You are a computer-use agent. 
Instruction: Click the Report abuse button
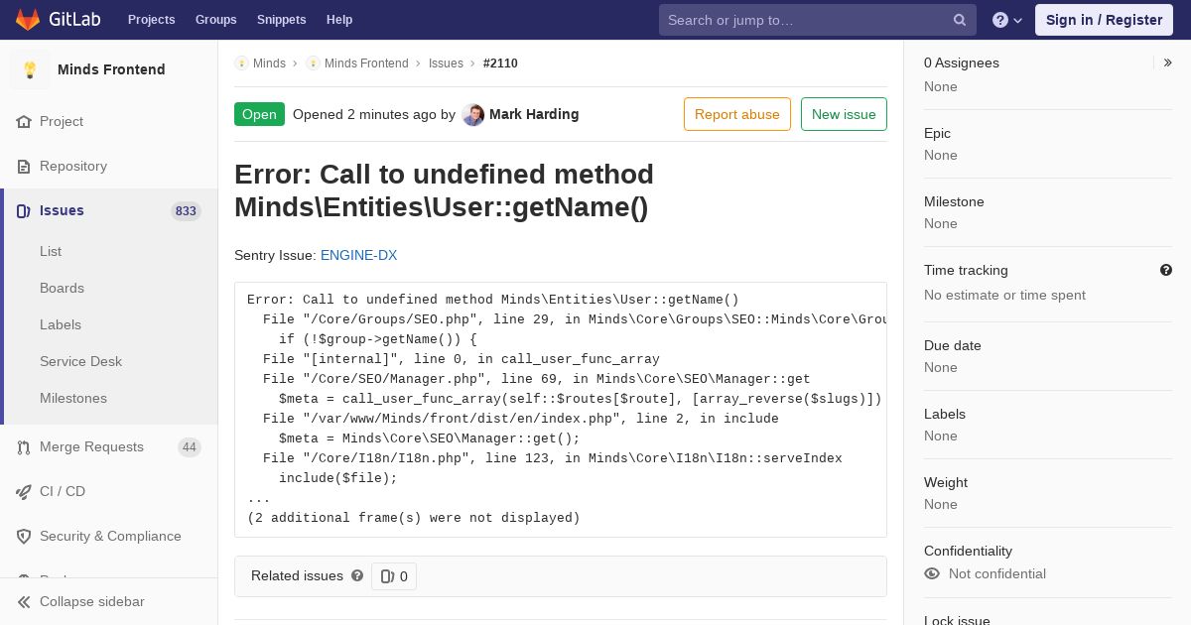pos(737,114)
